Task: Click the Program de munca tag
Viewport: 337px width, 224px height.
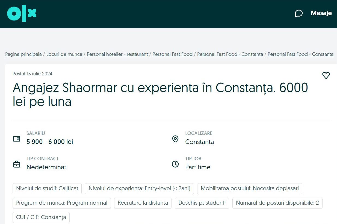Action: [x=61, y=203]
